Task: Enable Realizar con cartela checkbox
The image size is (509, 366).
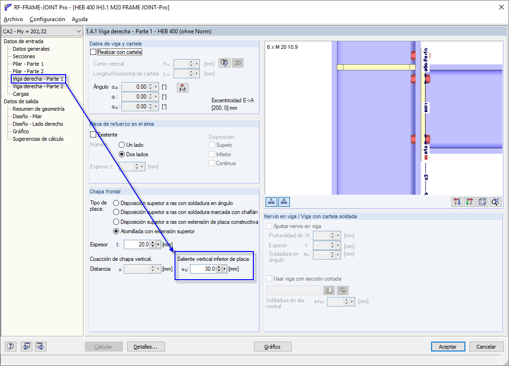Action: pos(93,52)
